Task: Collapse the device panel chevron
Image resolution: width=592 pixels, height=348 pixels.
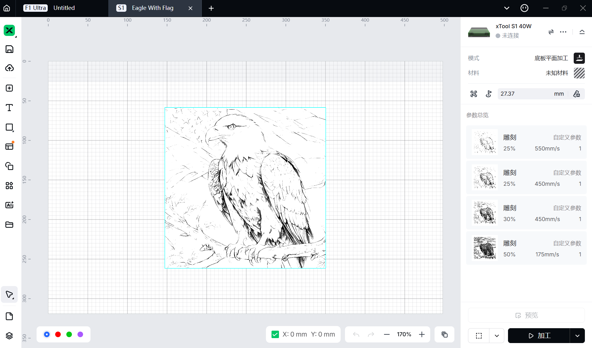Action: 582,32
